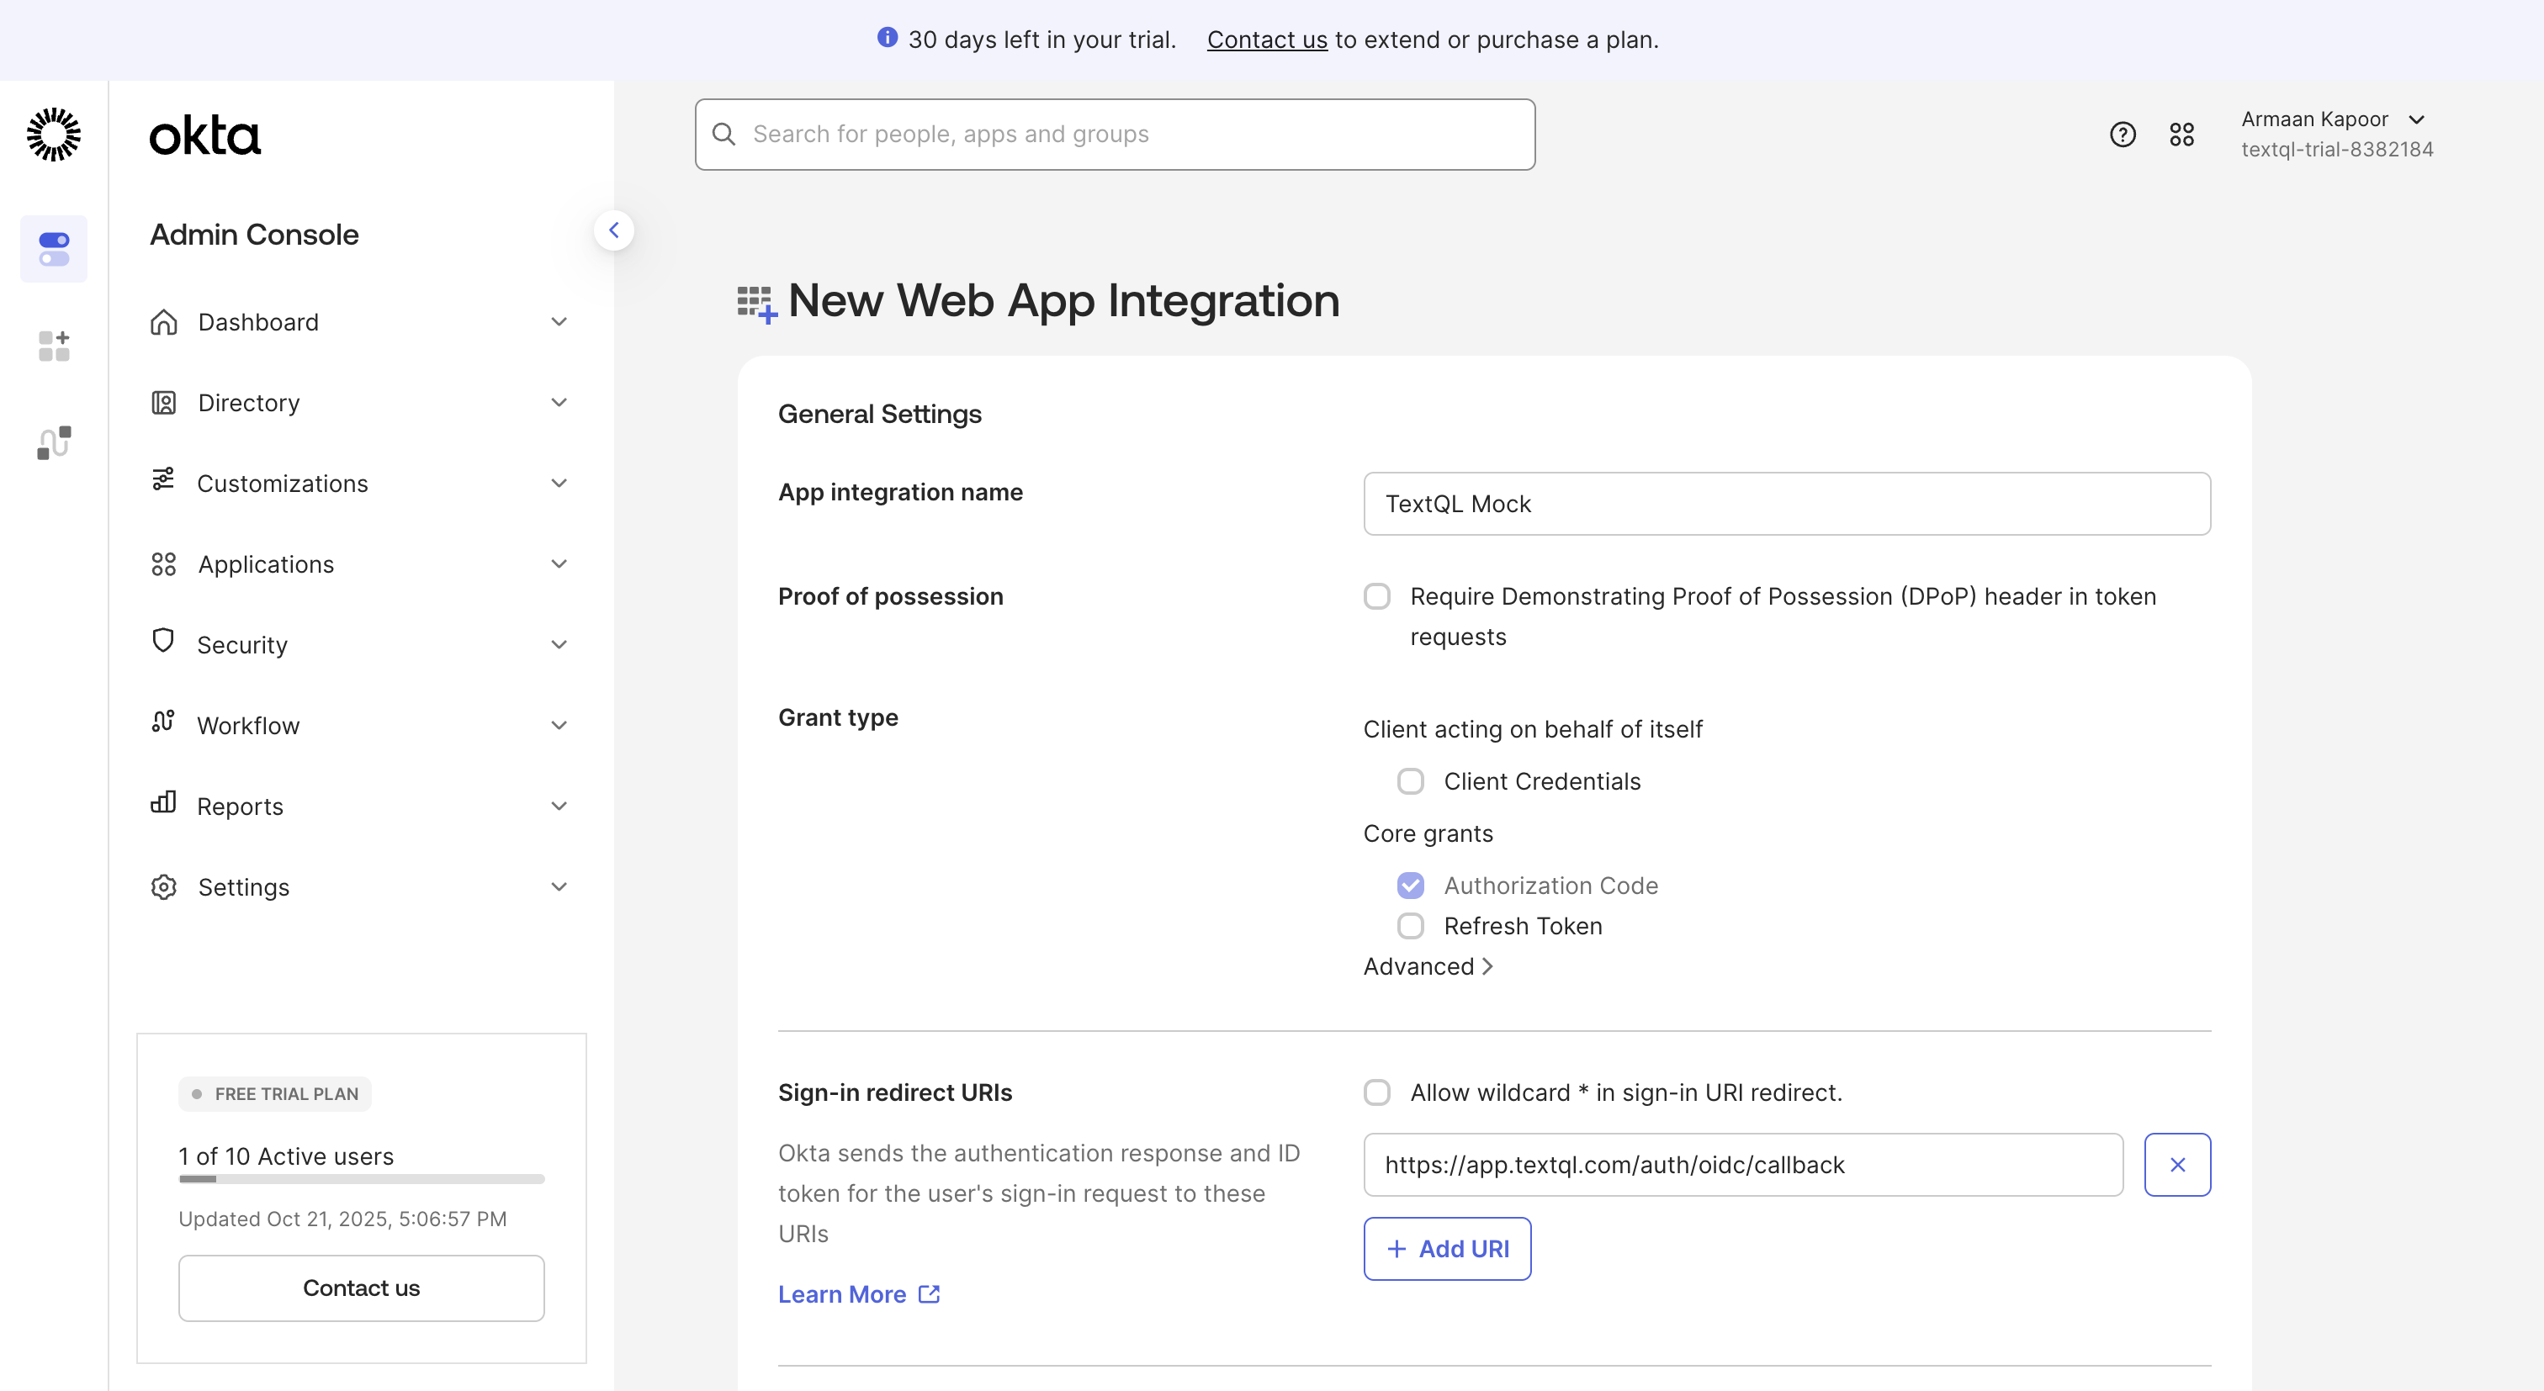Click the Add URI button
Screen dimensions: 2544x1391
tap(1447, 1248)
